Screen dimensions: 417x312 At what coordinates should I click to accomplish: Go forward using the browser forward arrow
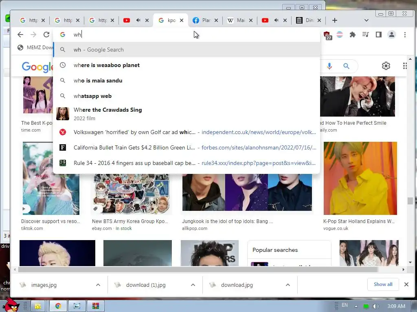point(33,35)
